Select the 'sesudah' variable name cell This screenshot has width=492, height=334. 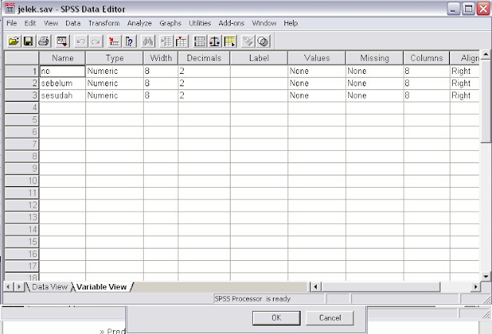[62, 95]
